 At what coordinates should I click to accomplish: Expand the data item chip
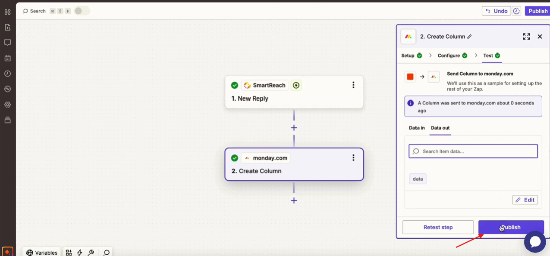point(418,179)
